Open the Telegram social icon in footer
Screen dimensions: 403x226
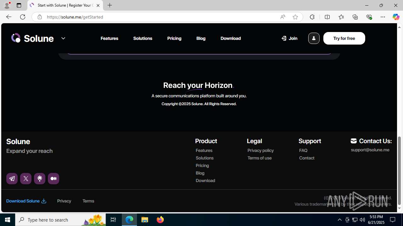tap(12, 179)
